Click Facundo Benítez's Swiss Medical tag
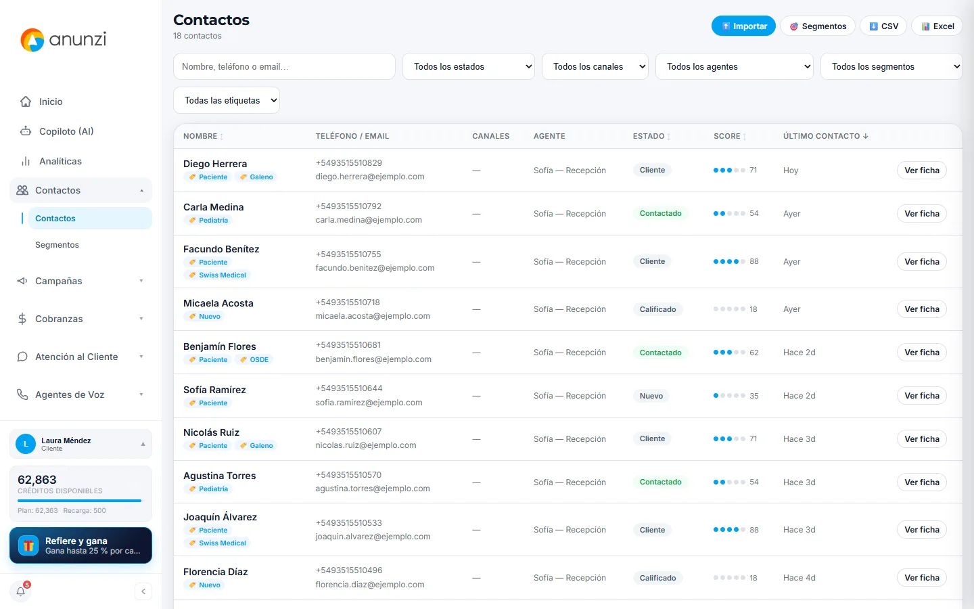This screenshot has height=609, width=974. click(x=217, y=275)
